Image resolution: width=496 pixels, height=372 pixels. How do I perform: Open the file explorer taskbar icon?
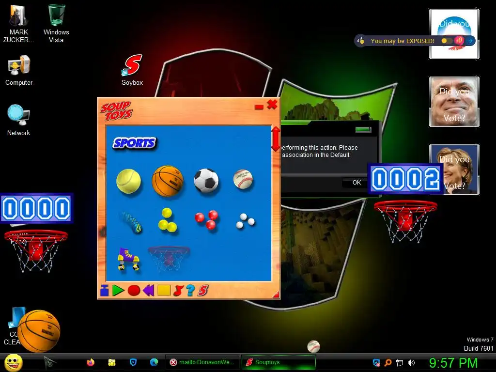tap(112, 362)
